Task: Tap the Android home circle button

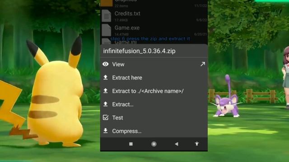Action: [x=154, y=144]
